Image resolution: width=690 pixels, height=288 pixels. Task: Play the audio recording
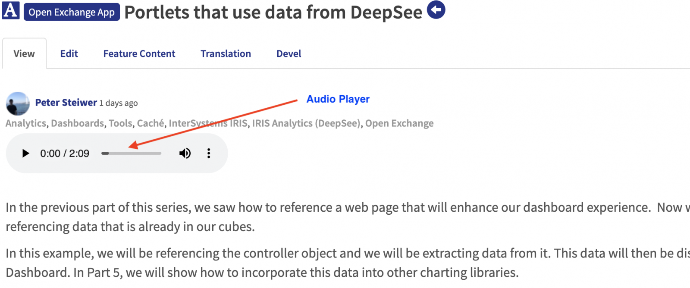coord(25,153)
